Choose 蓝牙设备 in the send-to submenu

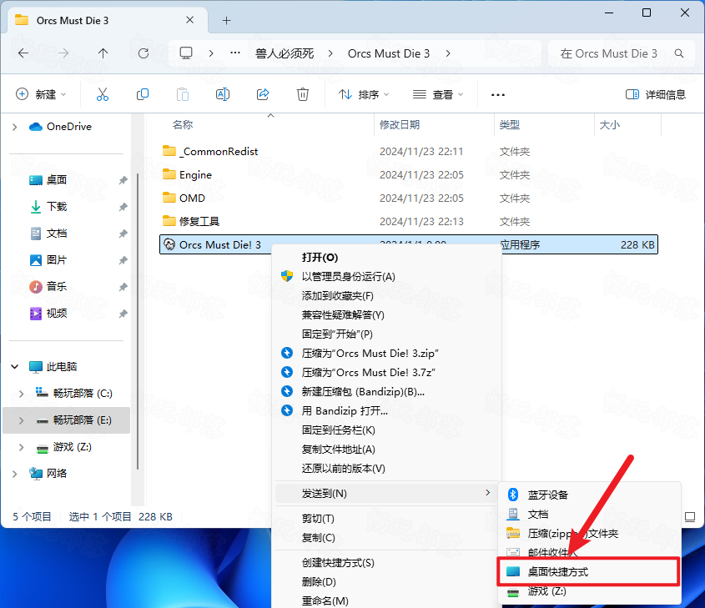tap(590, 495)
